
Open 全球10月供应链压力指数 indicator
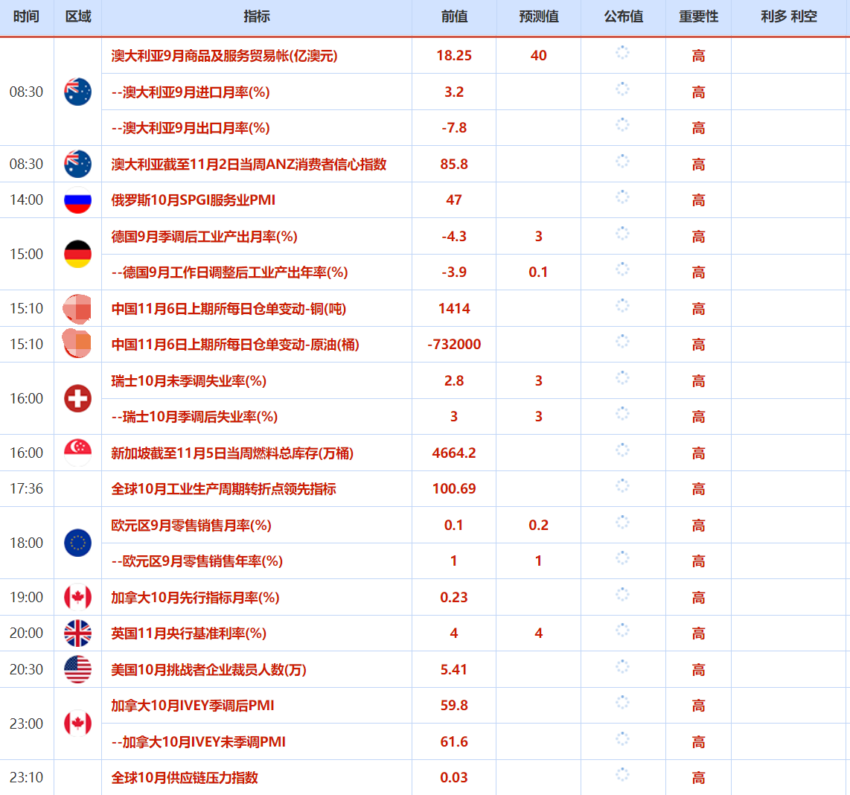tap(185, 778)
